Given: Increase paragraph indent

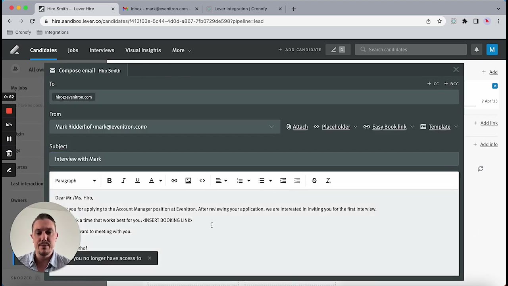Looking at the screenshot, I should [283, 181].
